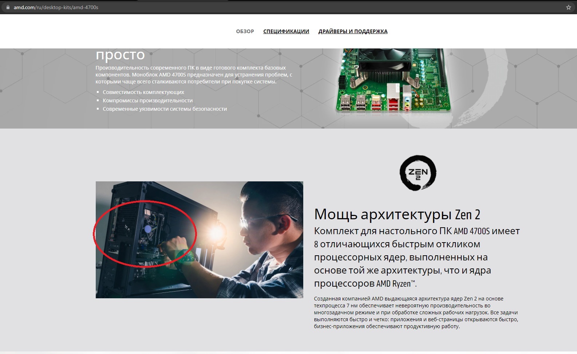
Task: Click paragraph starting 'Созданная компанией AMD'
Action: click(416, 312)
